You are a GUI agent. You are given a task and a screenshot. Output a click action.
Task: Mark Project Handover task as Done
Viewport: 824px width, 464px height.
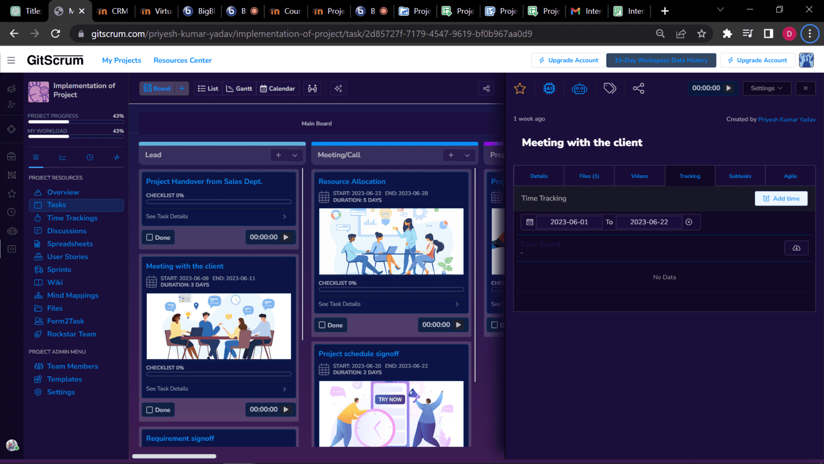[x=158, y=238]
